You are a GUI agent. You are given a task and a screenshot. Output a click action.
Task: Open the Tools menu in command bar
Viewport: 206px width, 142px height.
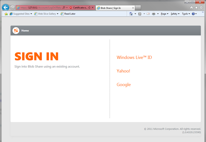click(186, 14)
